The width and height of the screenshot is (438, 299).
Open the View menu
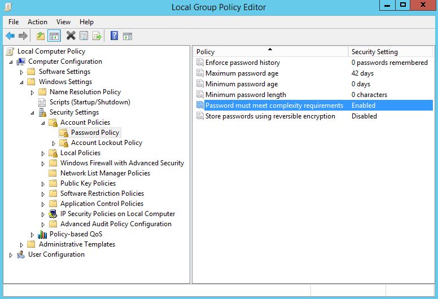pos(63,22)
